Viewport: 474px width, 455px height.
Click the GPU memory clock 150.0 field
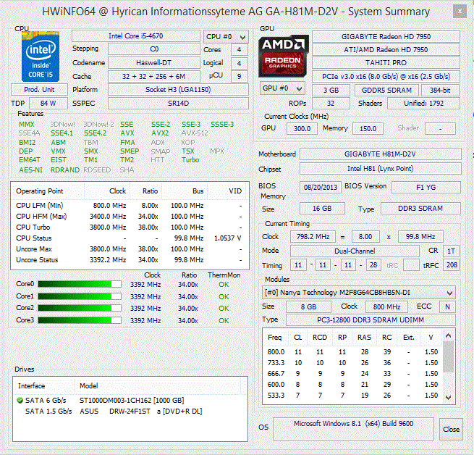(368, 128)
